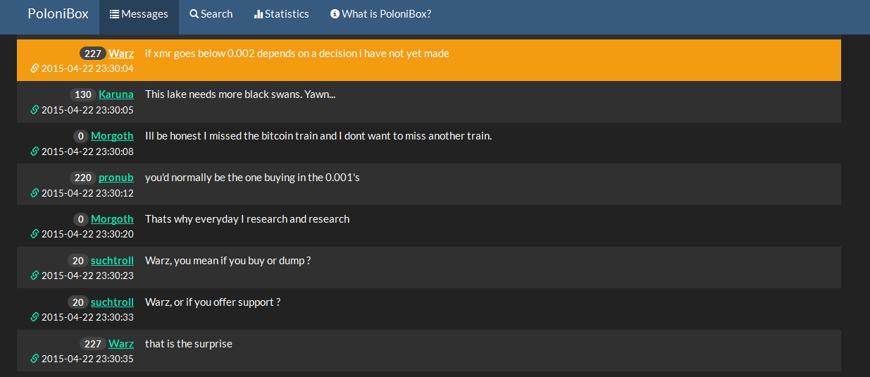The image size is (870, 377).
Task: Click the link icon for Karuna's message
Action: click(35, 110)
